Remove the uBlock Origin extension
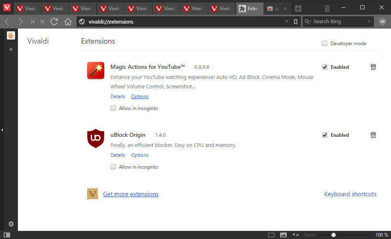The width and height of the screenshot is (391, 239). (x=373, y=135)
